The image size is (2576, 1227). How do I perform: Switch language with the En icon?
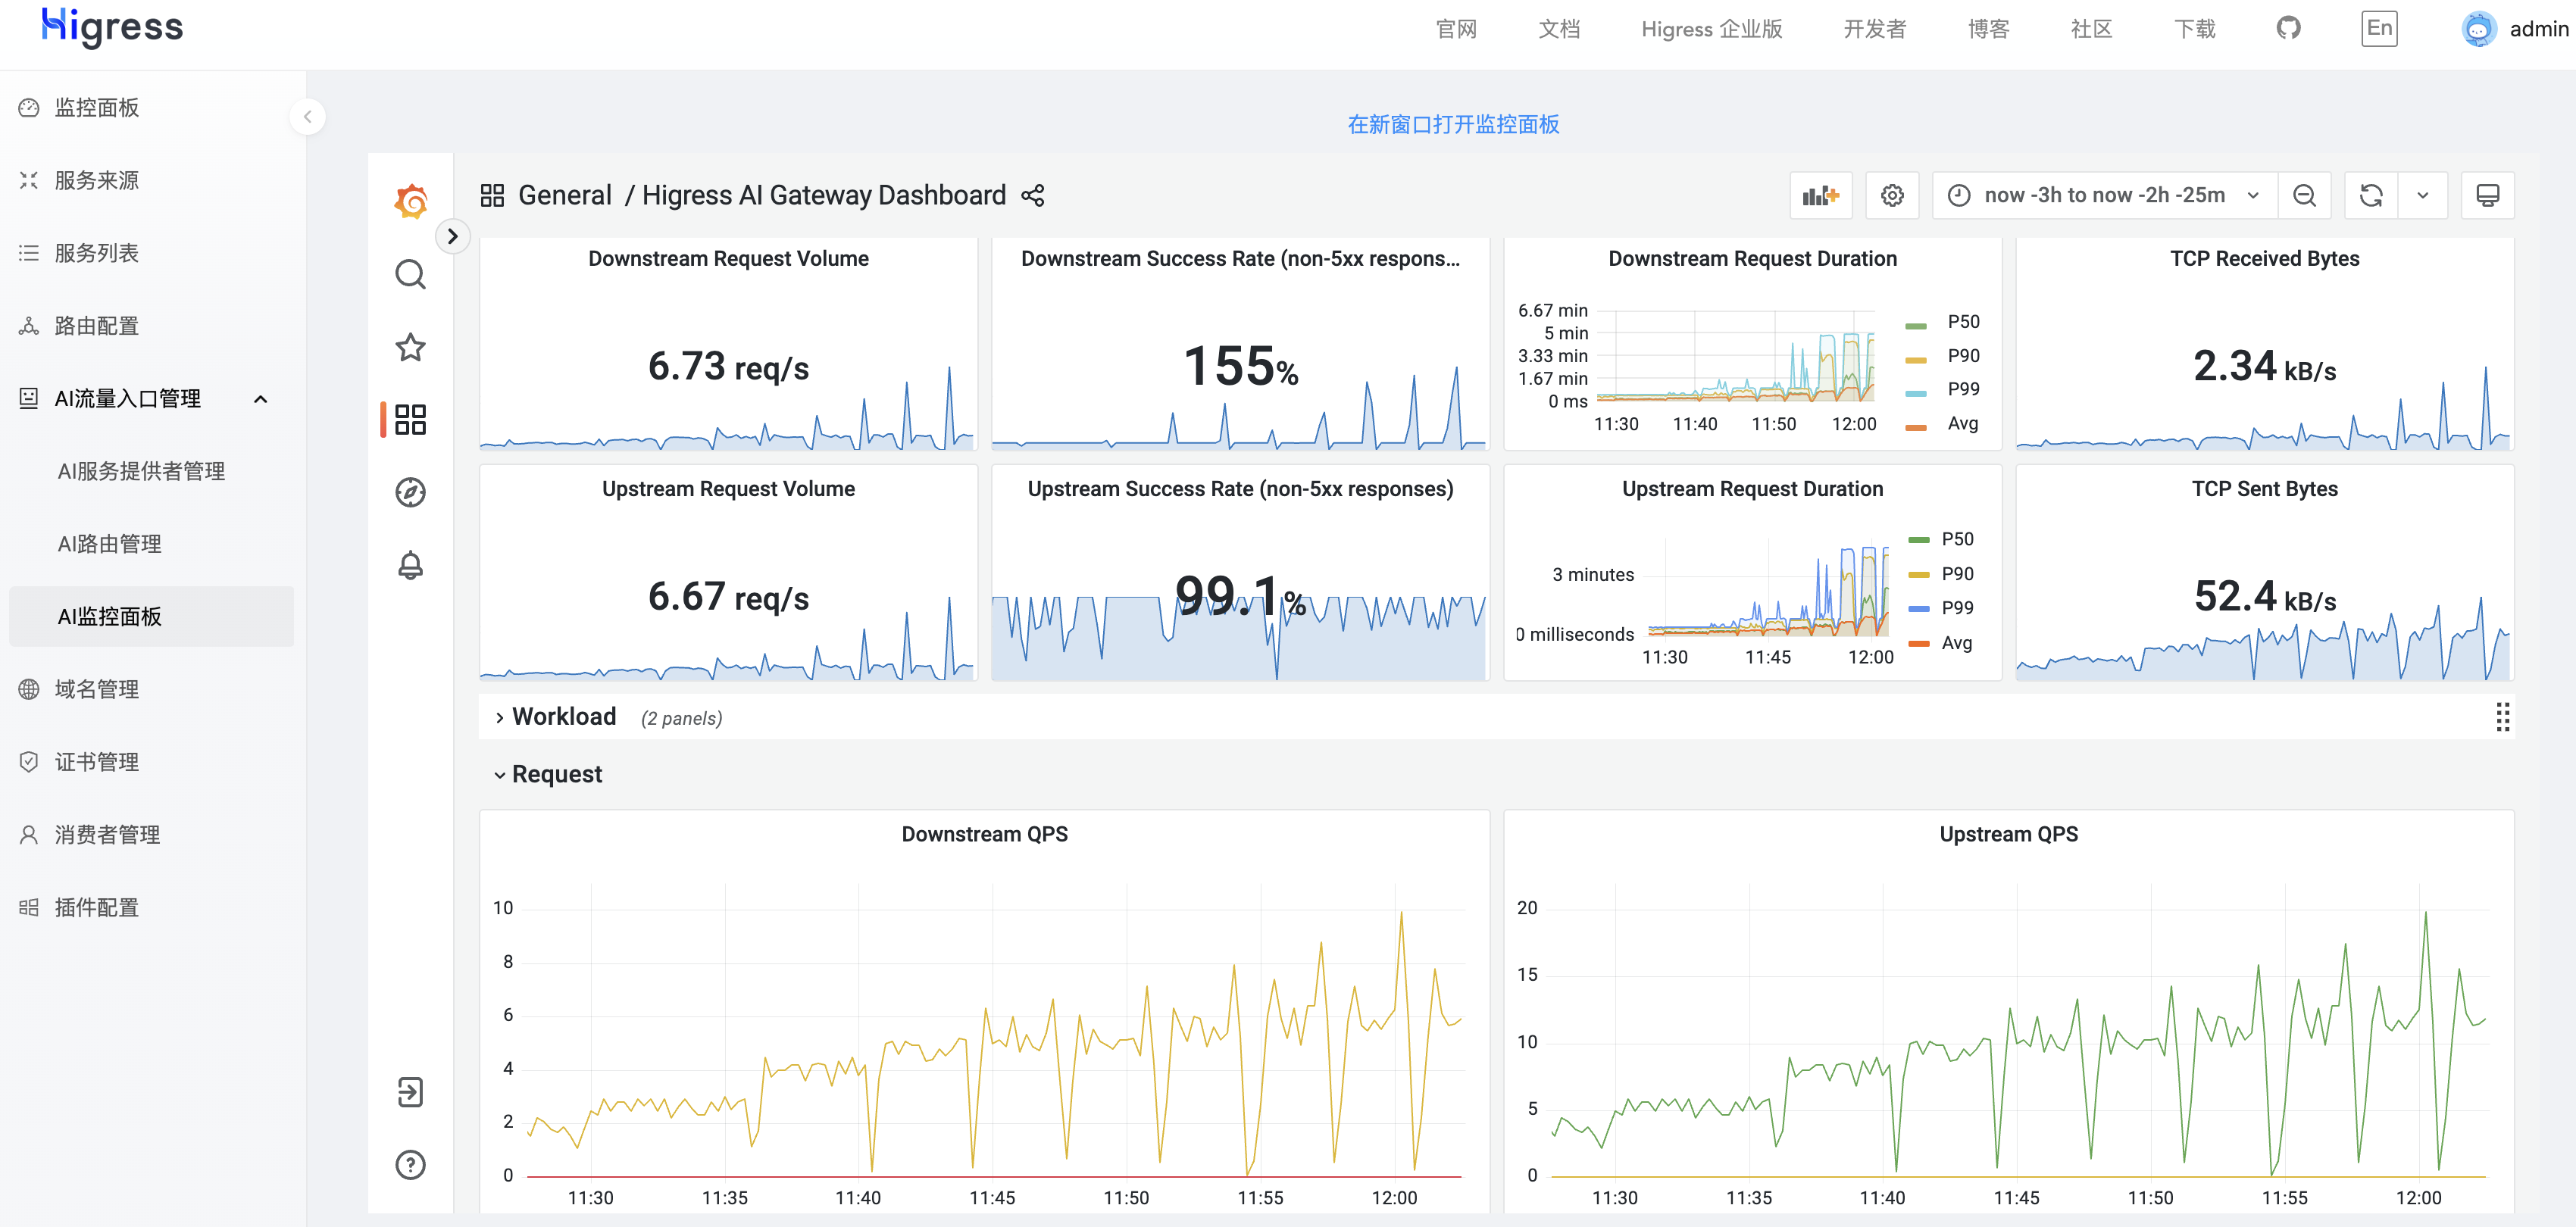2379,28
